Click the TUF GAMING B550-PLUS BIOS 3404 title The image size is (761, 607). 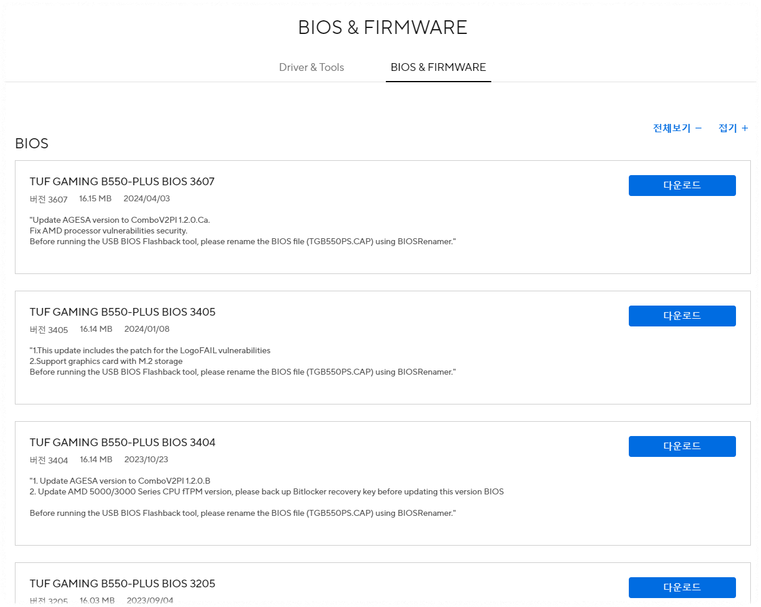(123, 443)
